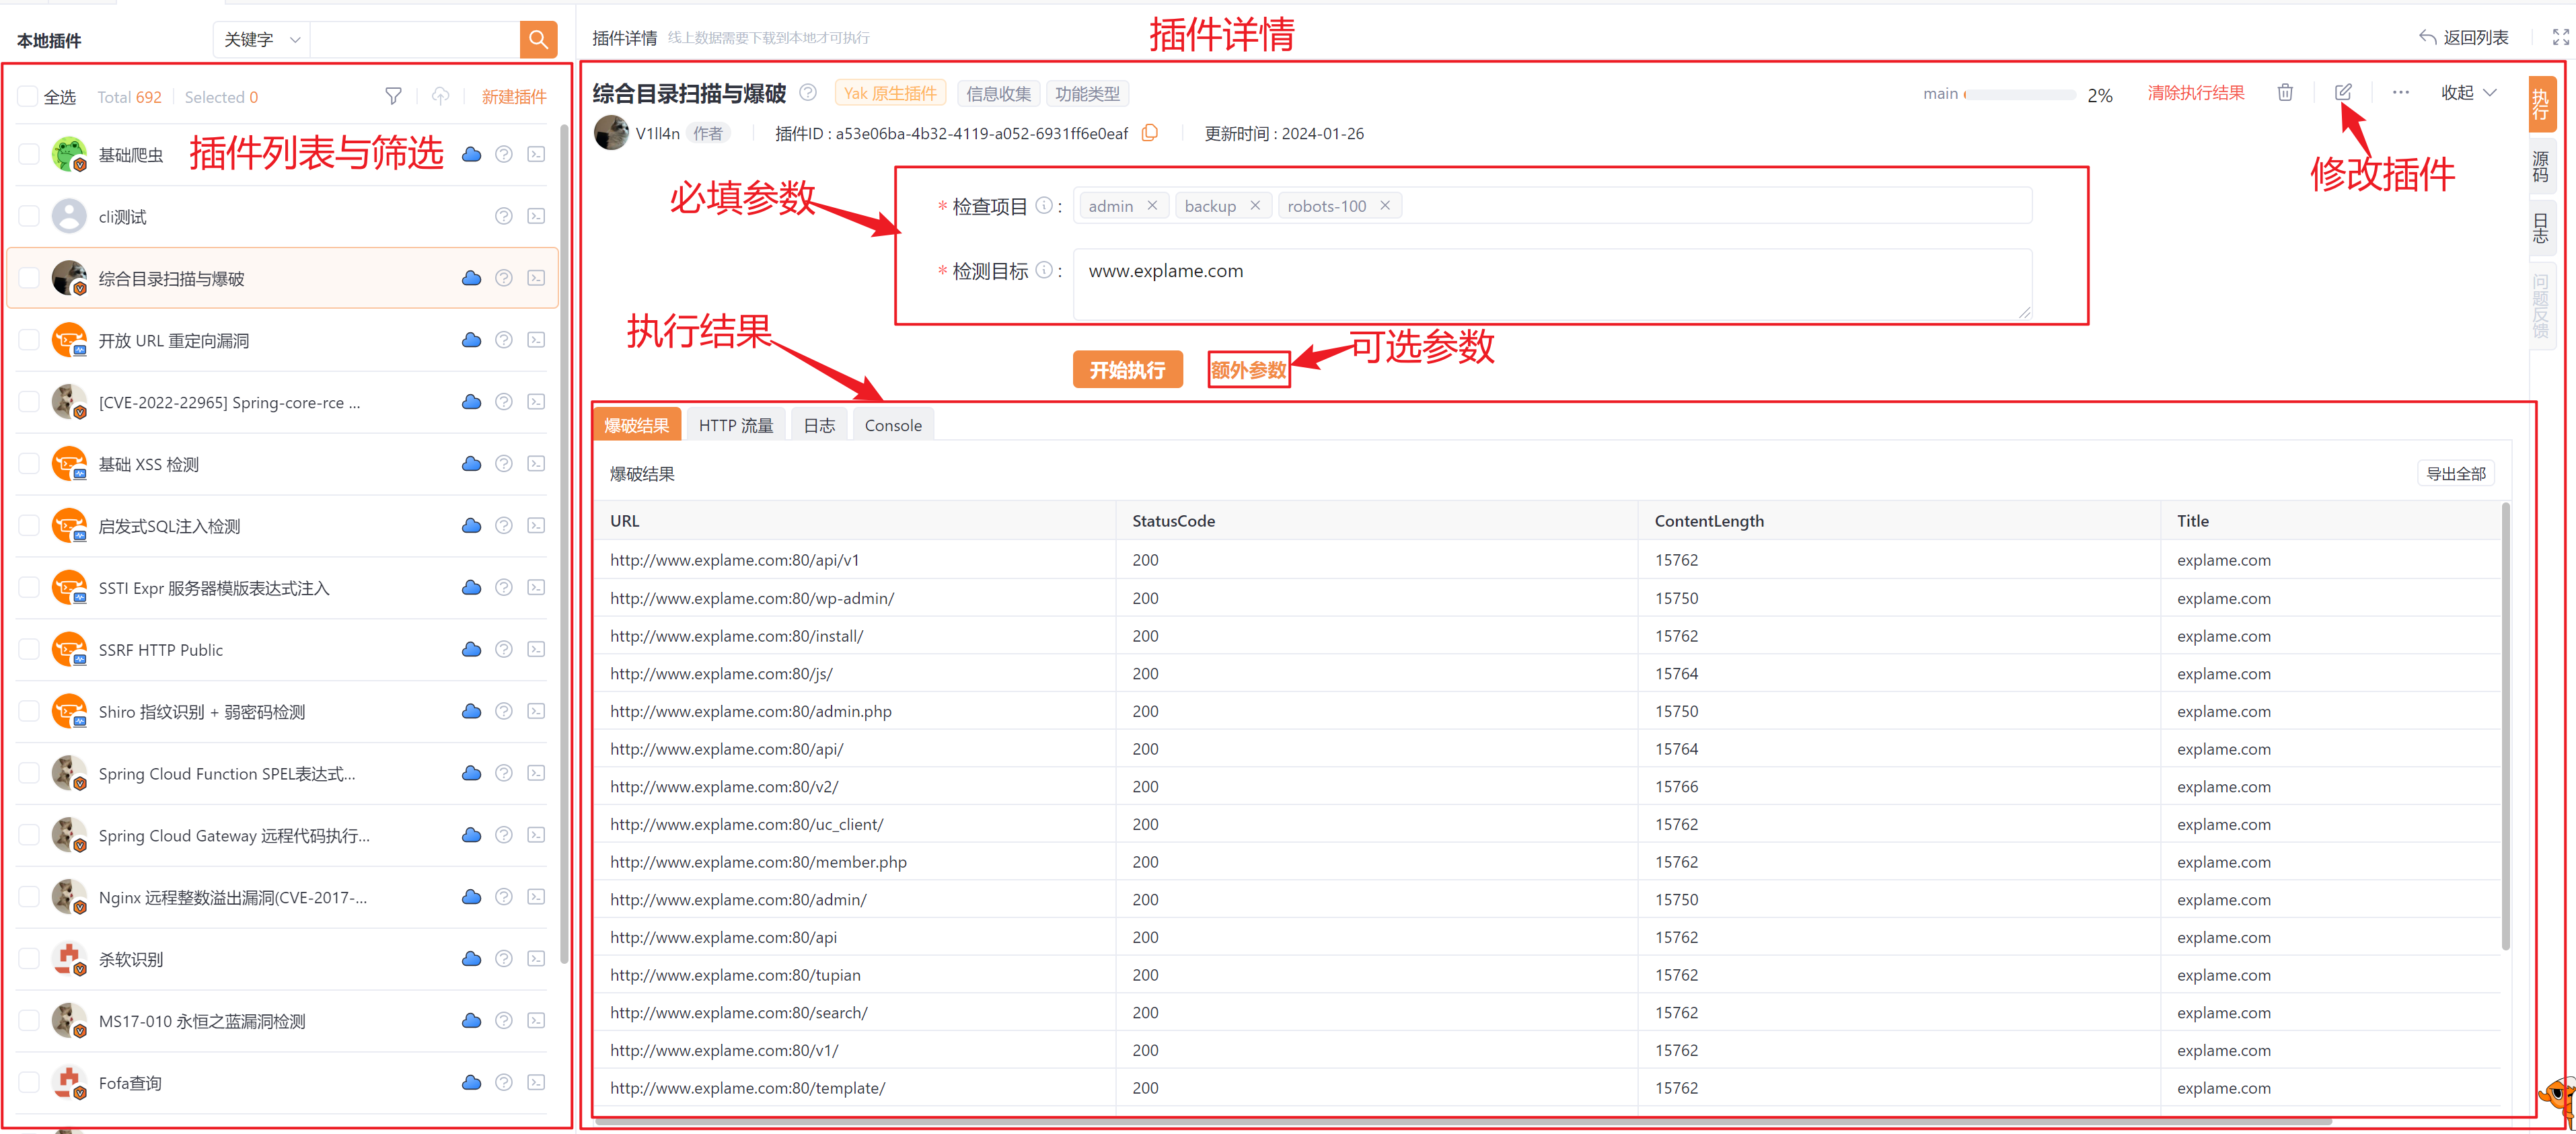Open the Console tab

click(892, 425)
